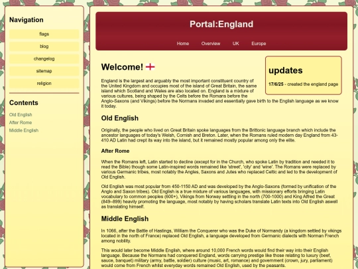Click the Middle English section heading
This screenshot has height=269, width=358.
125,219
